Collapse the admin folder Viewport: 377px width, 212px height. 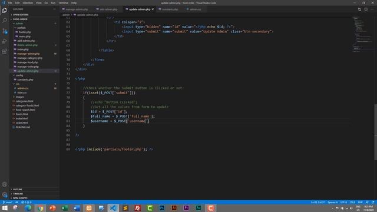click(x=34, y=24)
